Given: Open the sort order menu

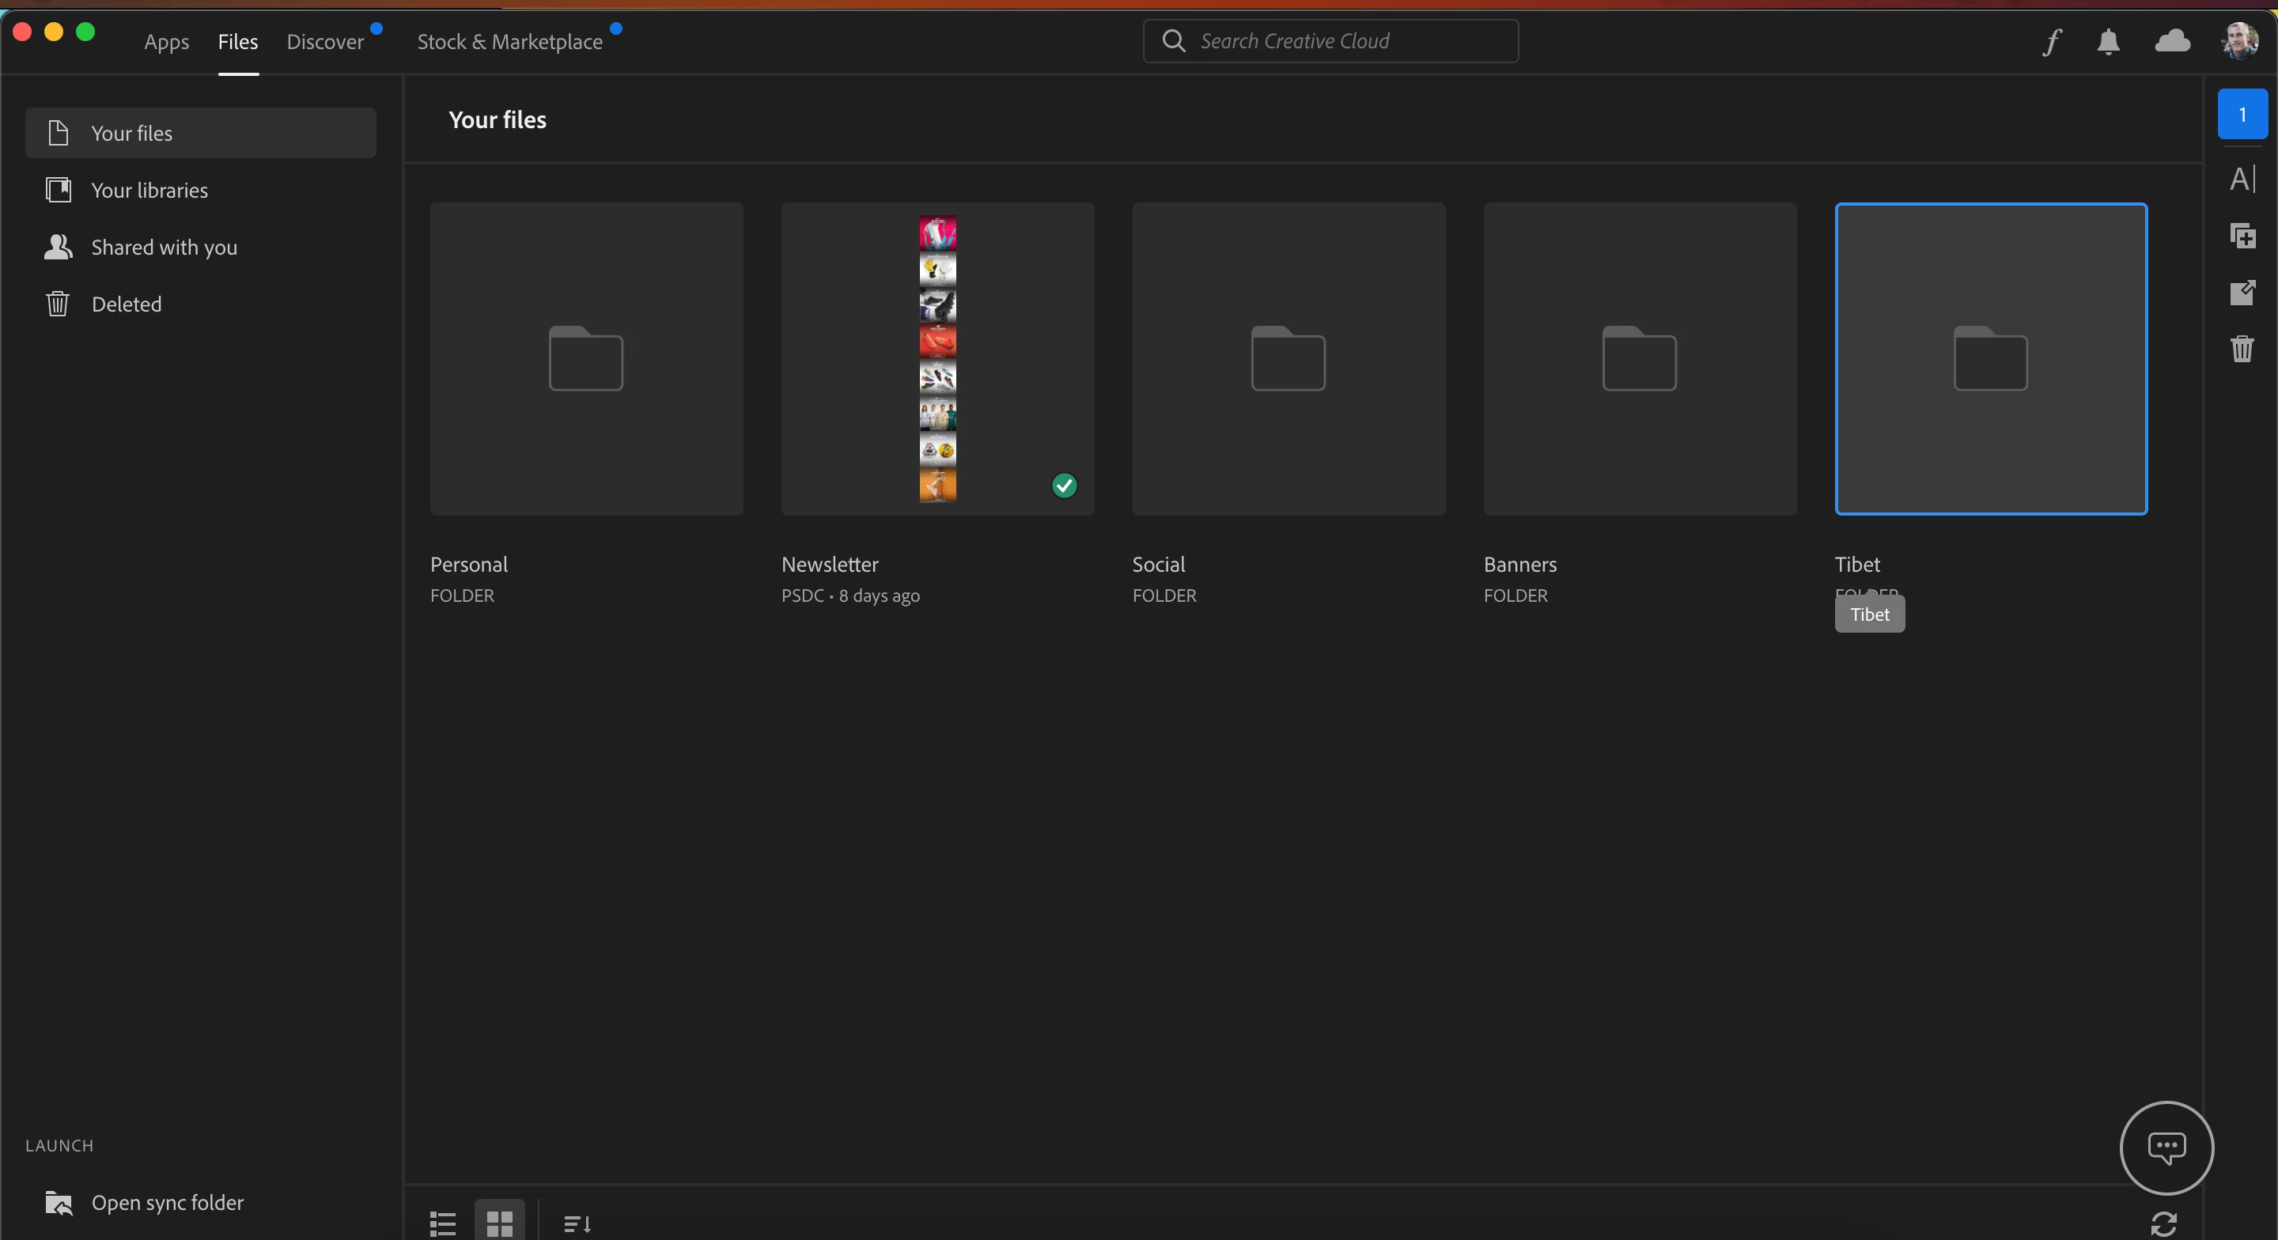Looking at the screenshot, I should pos(577,1223).
